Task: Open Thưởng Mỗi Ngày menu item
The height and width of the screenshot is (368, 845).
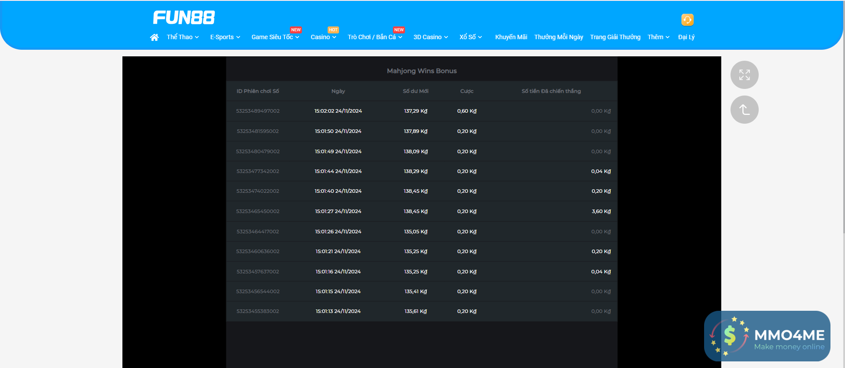Action: [558, 37]
